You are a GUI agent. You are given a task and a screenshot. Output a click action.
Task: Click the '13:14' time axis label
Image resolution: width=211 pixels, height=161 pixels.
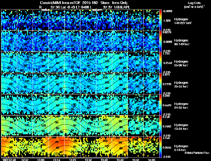coord(57,160)
